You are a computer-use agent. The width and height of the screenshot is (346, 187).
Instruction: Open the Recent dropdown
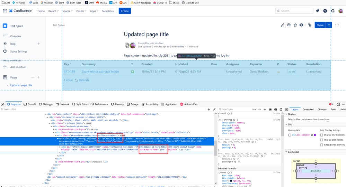coord(53,11)
